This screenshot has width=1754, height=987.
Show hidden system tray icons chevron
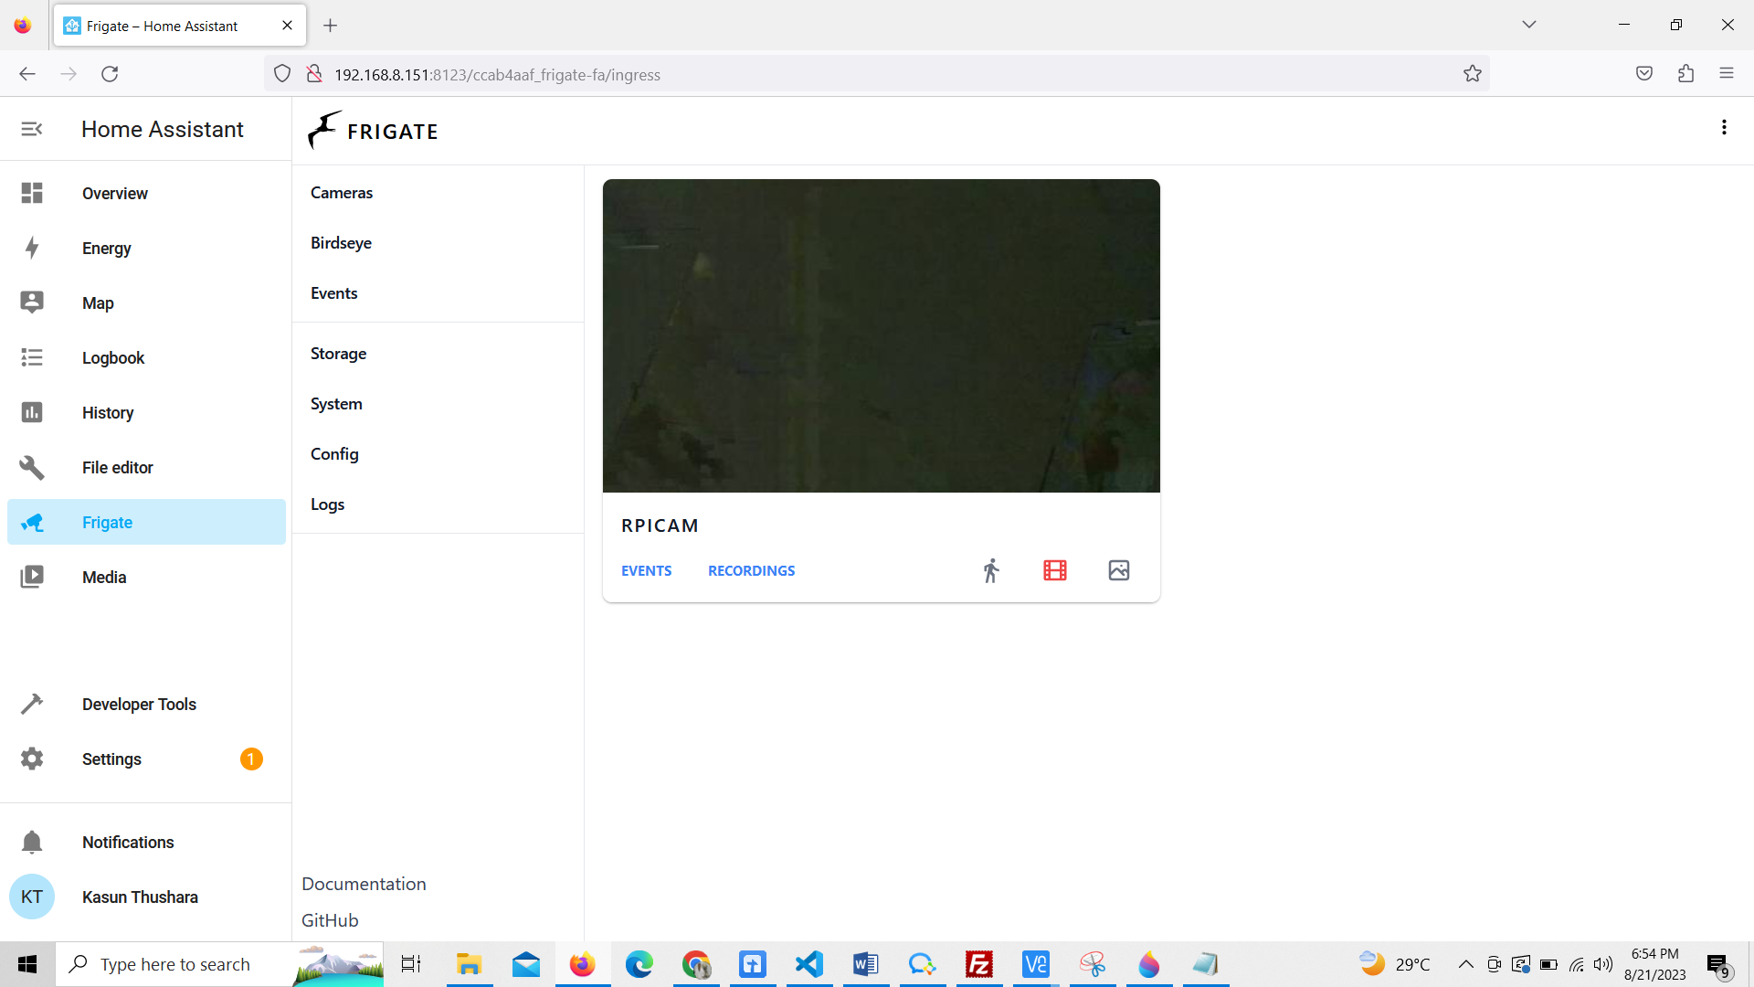tap(1465, 964)
